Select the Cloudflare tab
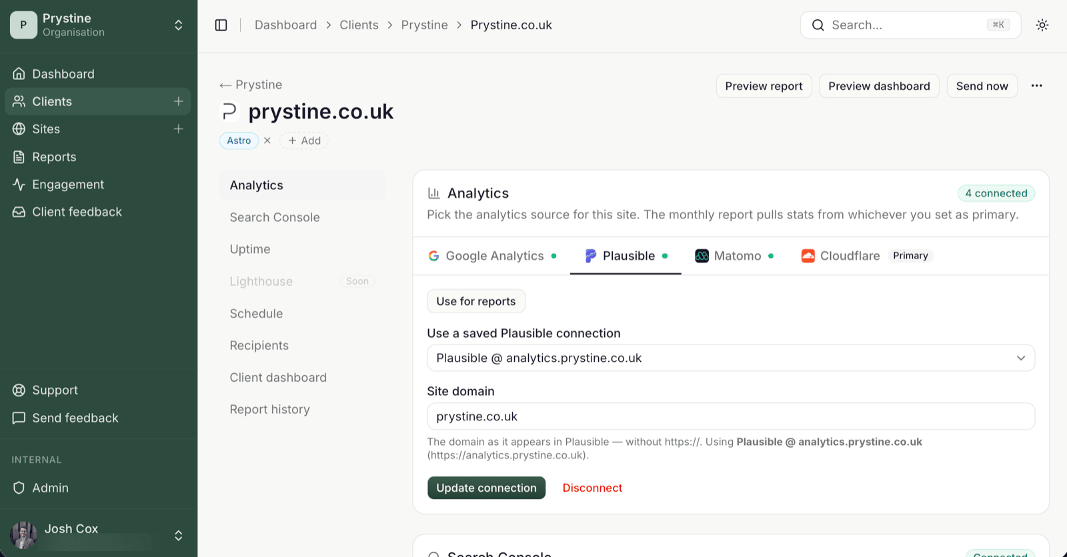The height and width of the screenshot is (557, 1067). click(x=867, y=256)
